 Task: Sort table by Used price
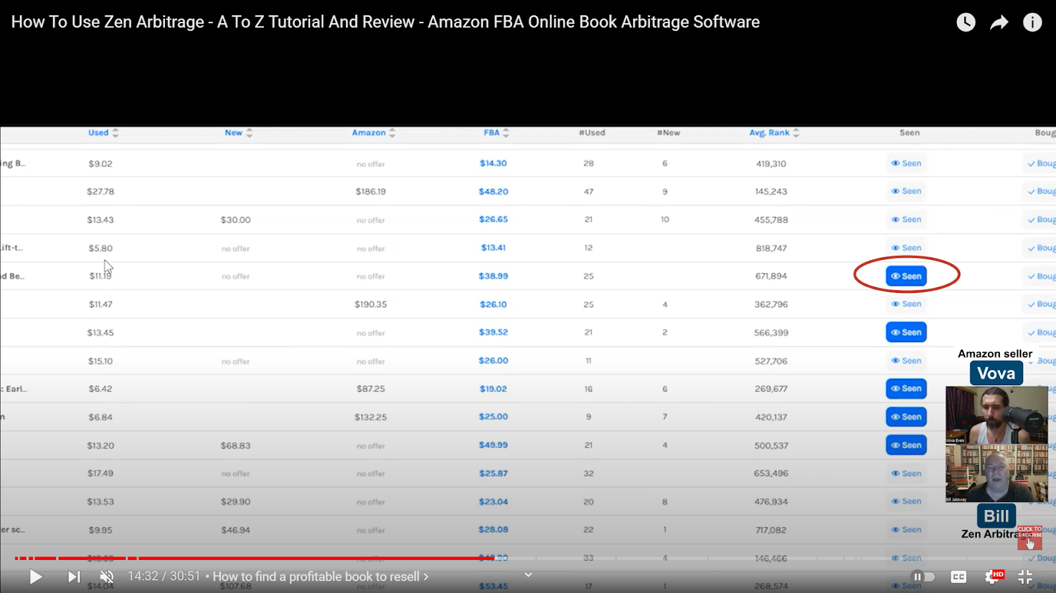tap(103, 133)
